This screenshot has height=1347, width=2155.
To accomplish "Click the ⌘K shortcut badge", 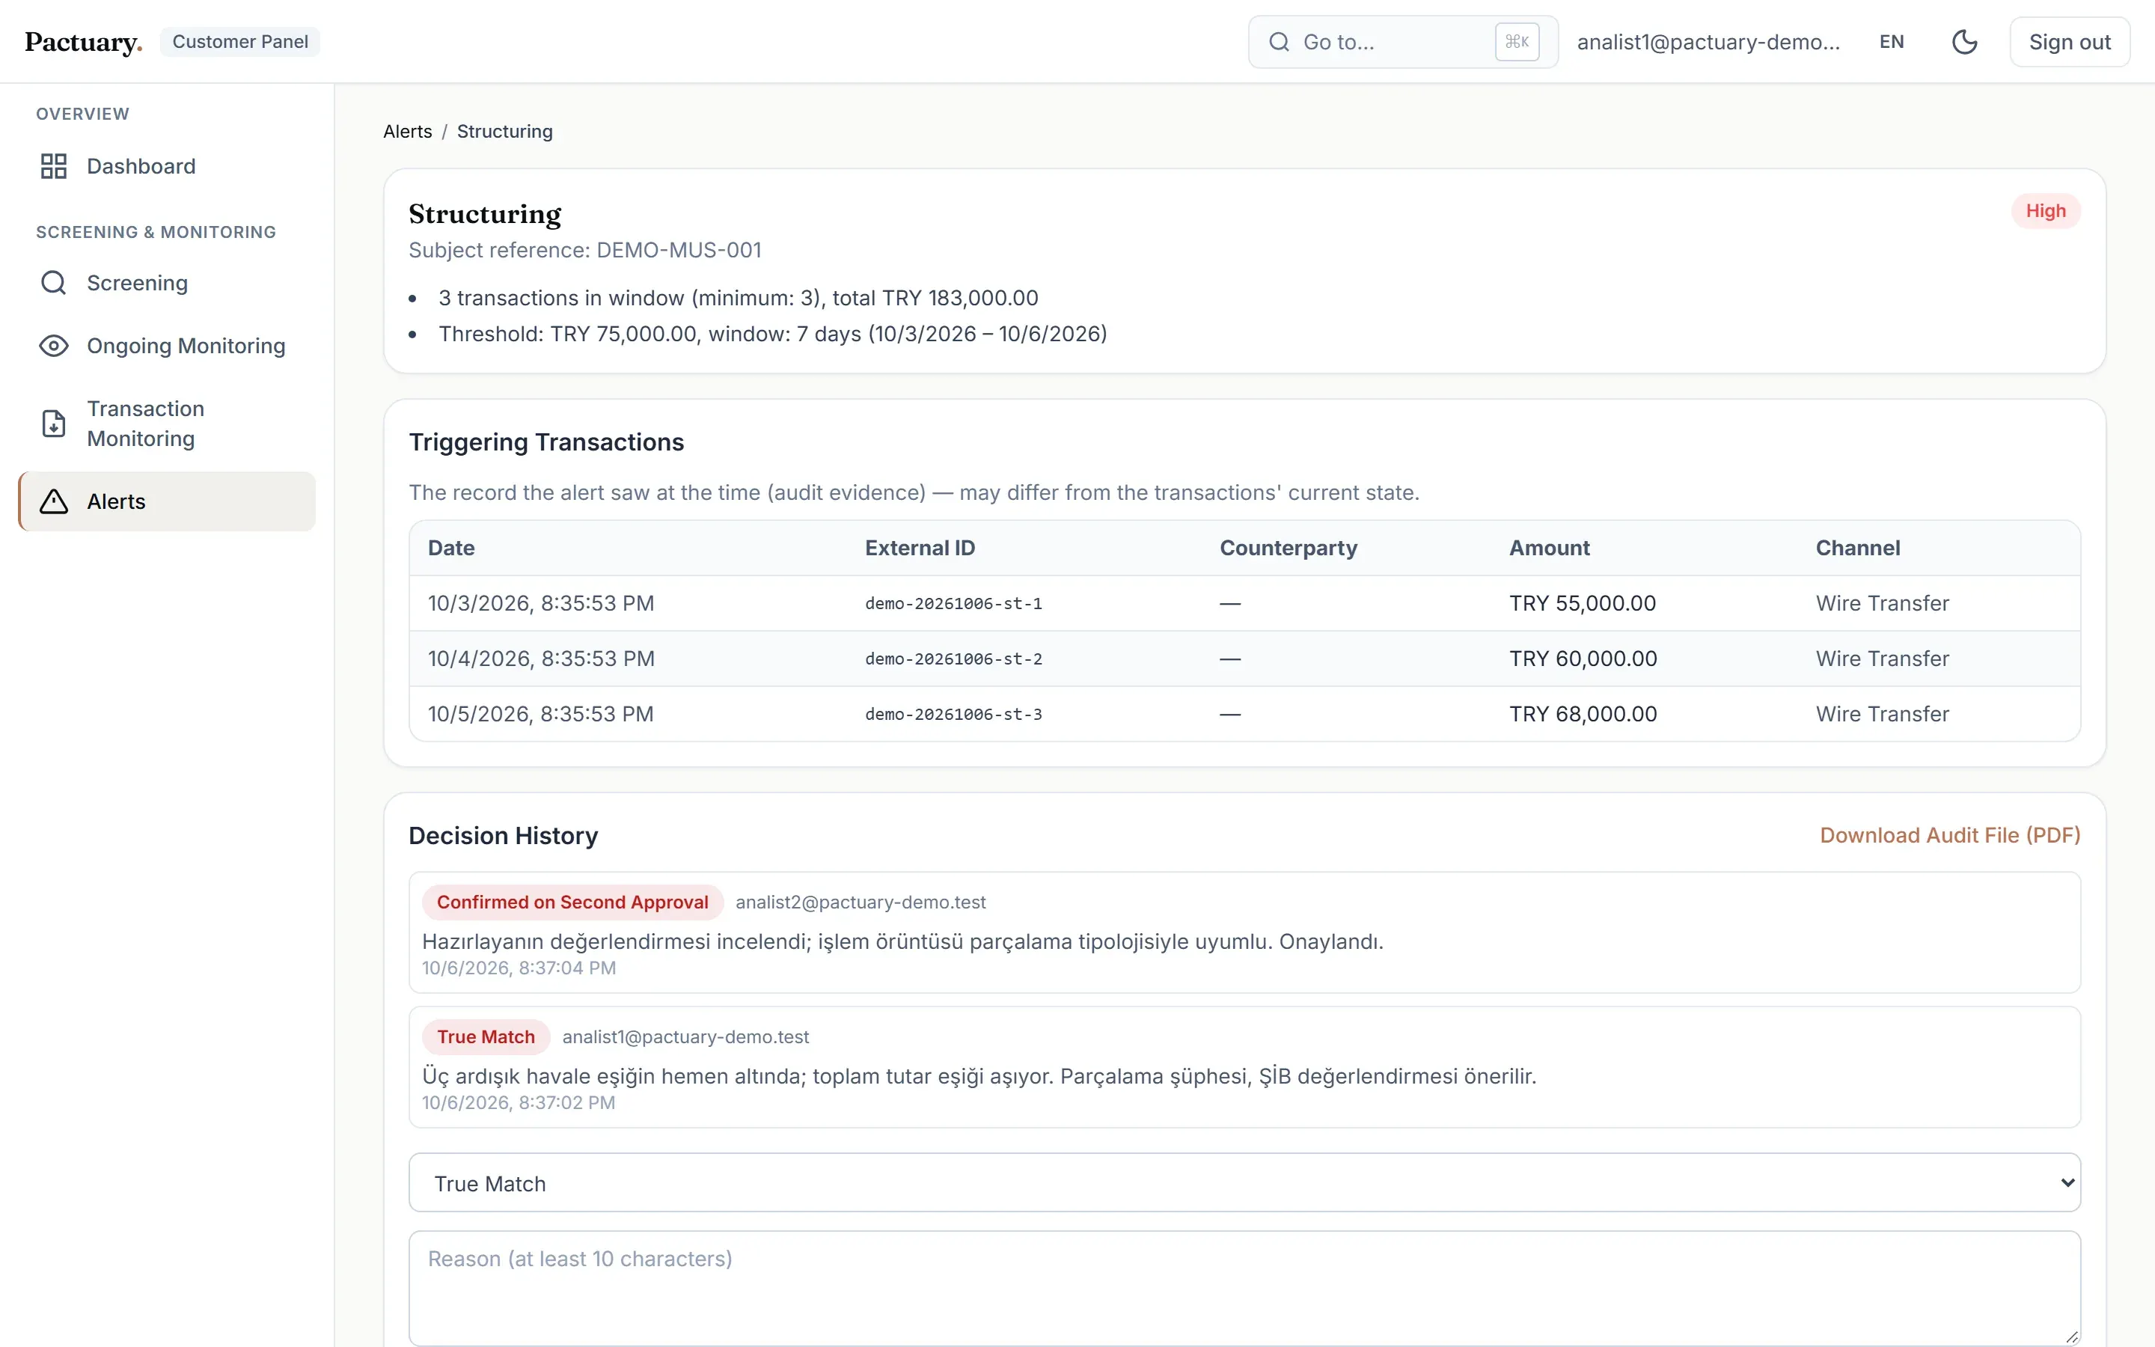I will (x=1517, y=42).
